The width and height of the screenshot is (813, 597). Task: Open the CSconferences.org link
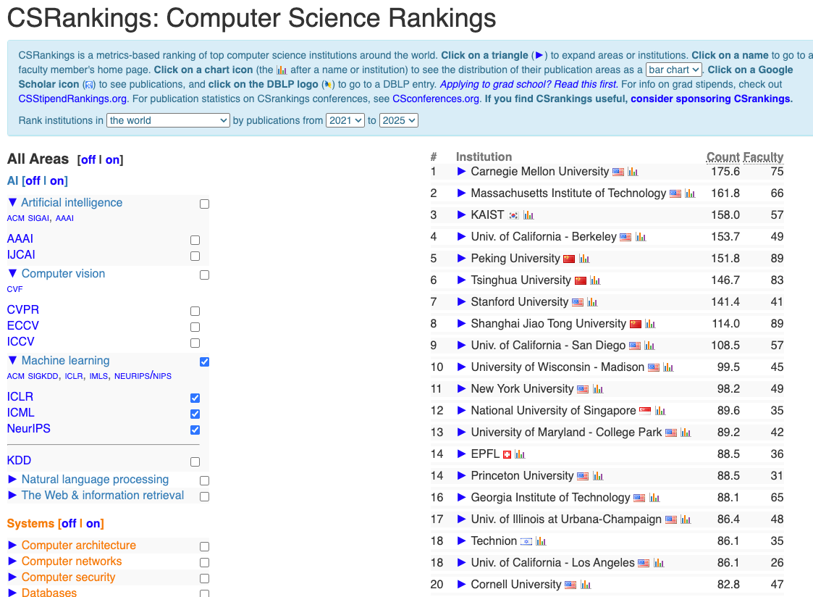(x=436, y=99)
